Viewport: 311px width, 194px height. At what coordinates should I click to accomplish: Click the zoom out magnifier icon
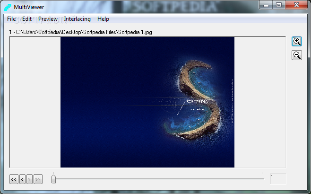click(x=297, y=55)
